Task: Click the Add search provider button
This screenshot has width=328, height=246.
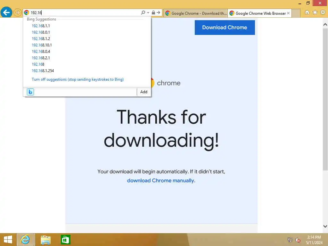Action: click(144, 92)
